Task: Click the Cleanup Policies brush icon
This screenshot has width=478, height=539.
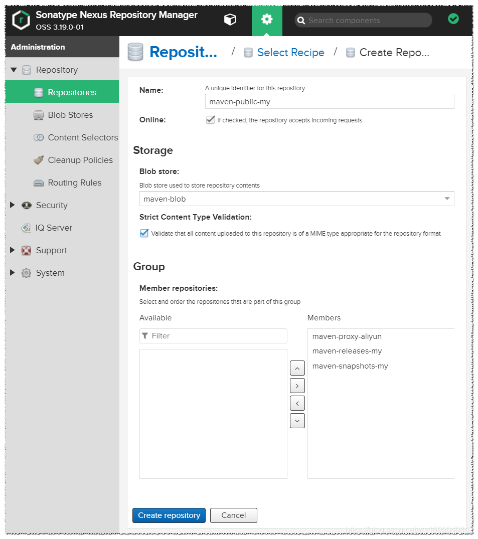Action: [x=39, y=160]
